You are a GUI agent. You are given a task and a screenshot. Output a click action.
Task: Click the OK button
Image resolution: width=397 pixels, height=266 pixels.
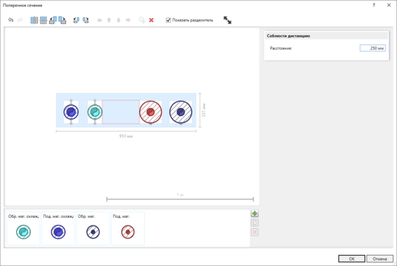point(352,258)
